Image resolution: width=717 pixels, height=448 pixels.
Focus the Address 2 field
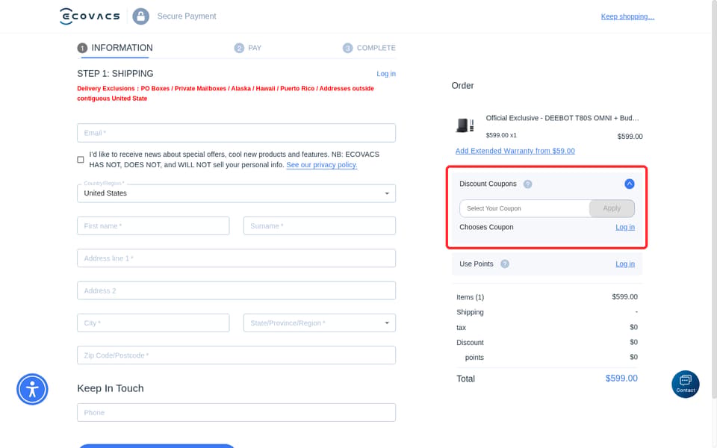coord(237,290)
